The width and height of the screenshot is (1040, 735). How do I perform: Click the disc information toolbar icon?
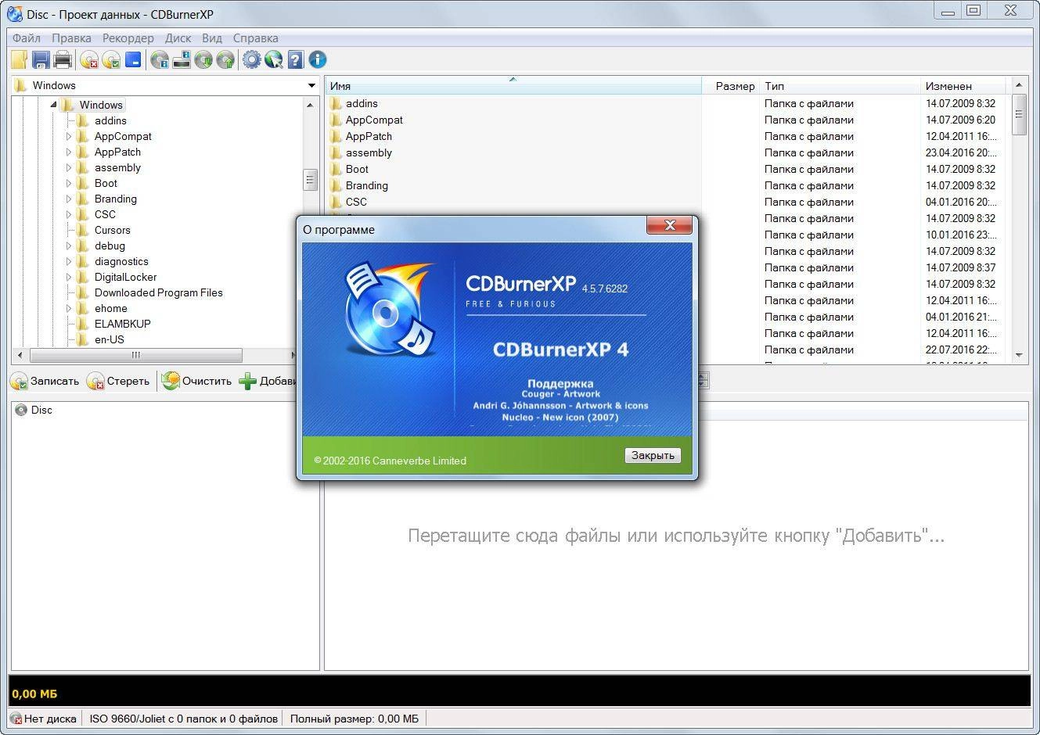click(x=160, y=59)
